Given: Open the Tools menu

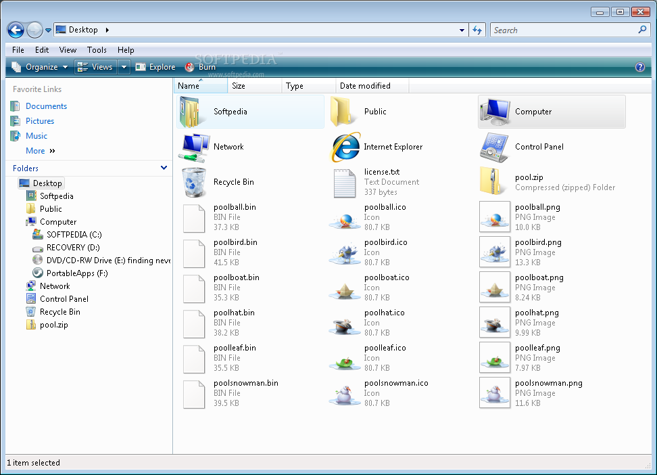Looking at the screenshot, I should [x=97, y=50].
